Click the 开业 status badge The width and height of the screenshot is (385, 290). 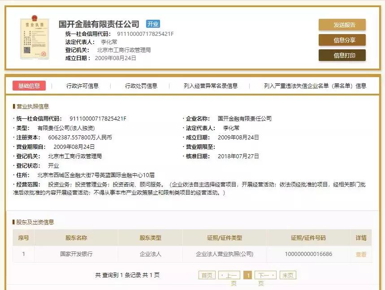pyautogui.click(x=153, y=24)
